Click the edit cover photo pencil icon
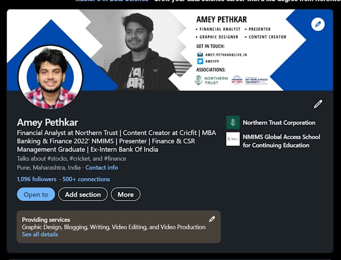The width and height of the screenshot is (341, 260). (318, 24)
